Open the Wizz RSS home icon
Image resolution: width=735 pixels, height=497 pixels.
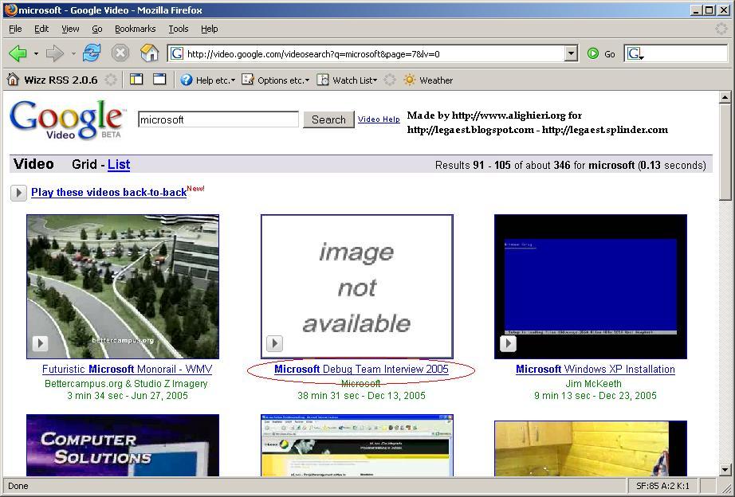(13, 80)
